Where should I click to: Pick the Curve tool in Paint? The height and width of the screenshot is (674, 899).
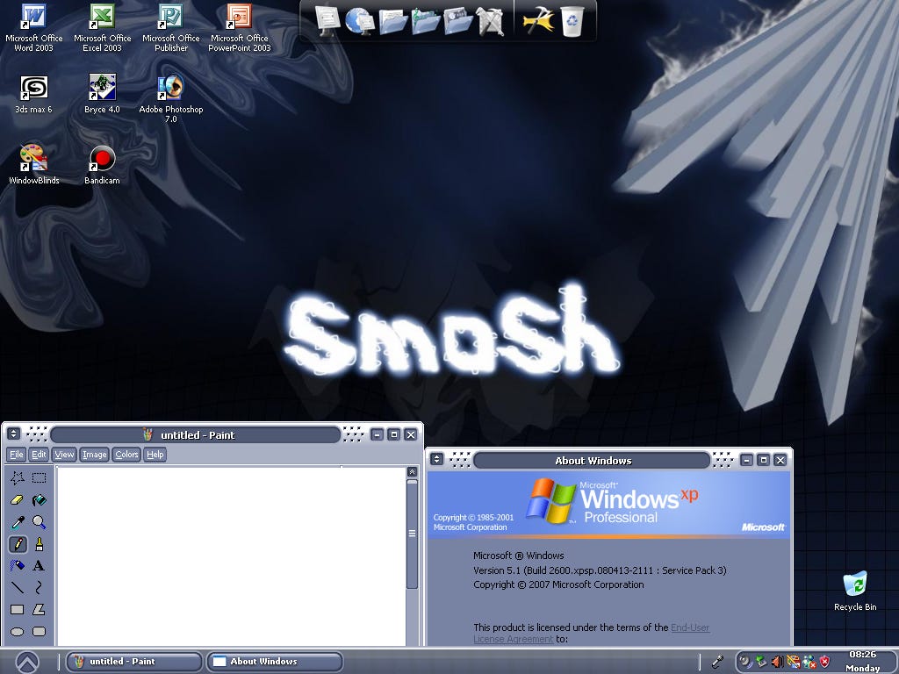[x=39, y=587]
